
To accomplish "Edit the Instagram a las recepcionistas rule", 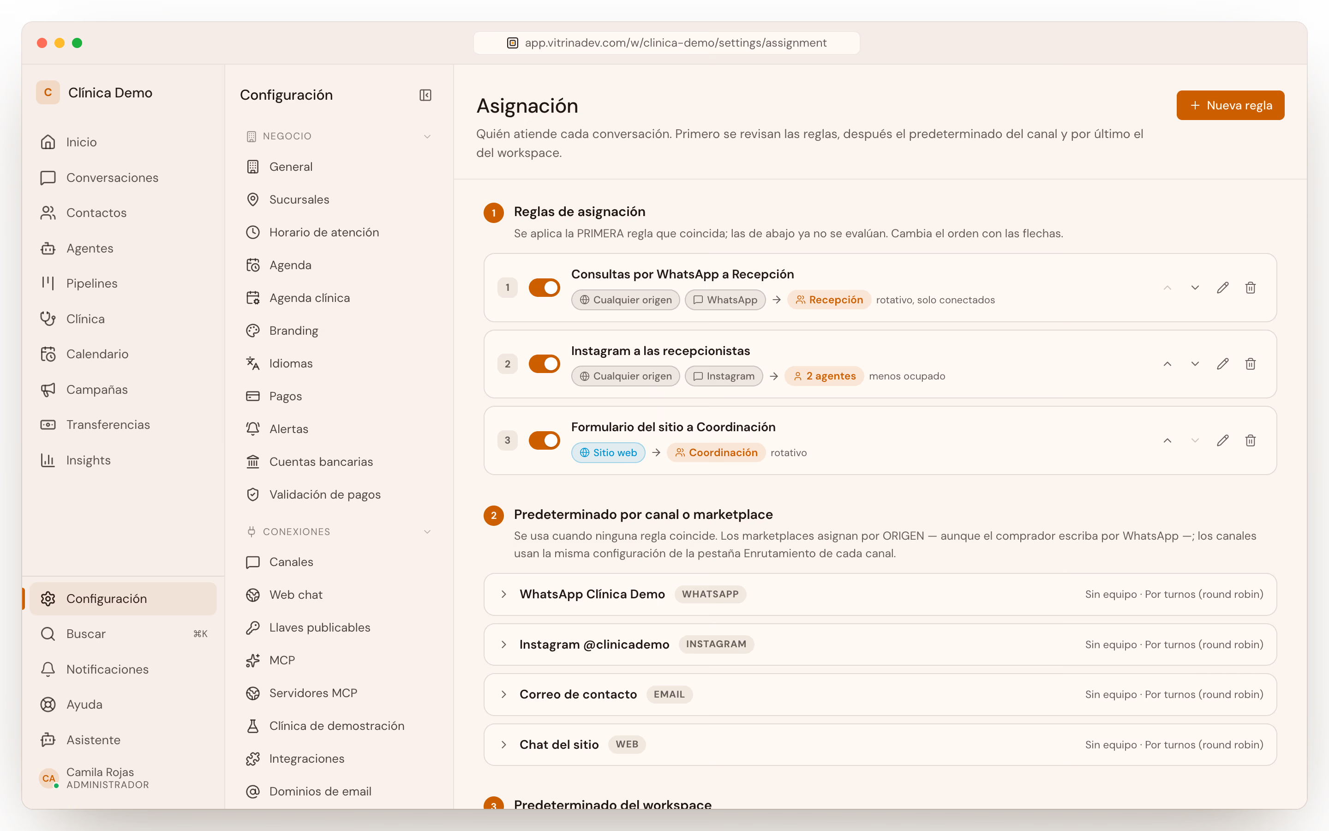I will coord(1222,364).
